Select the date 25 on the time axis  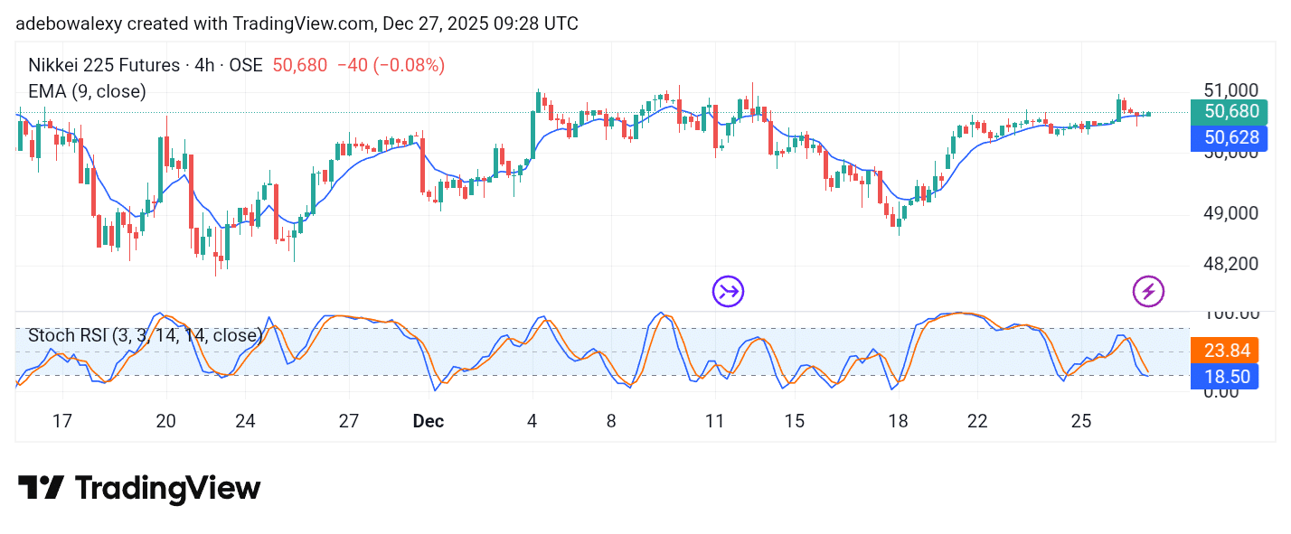pos(1080,421)
